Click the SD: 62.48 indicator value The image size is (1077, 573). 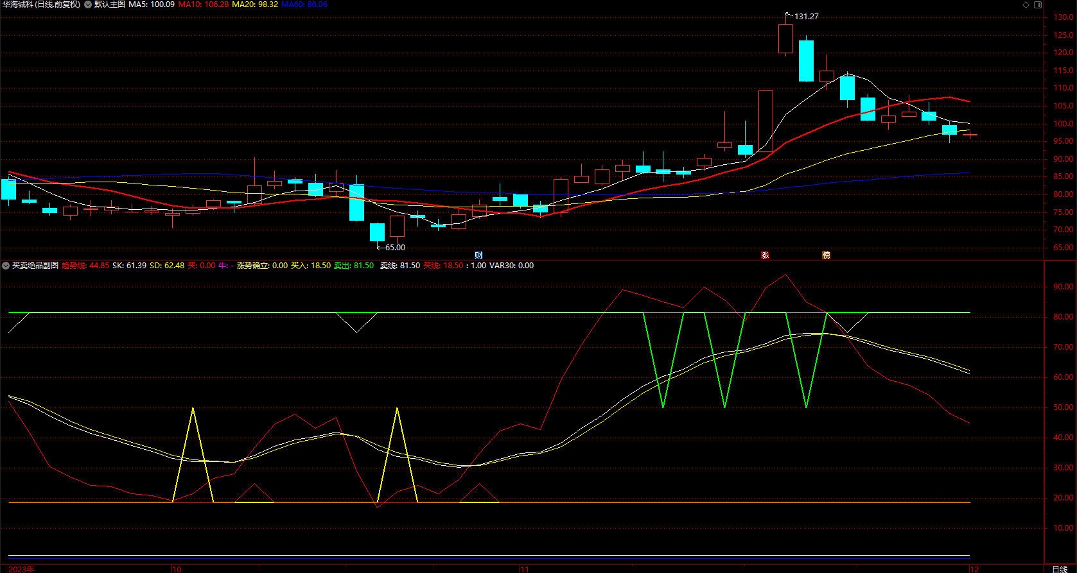167,266
